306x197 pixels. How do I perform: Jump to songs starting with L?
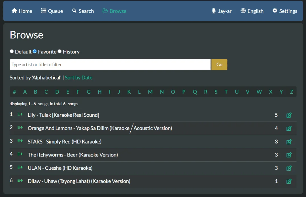click(139, 92)
